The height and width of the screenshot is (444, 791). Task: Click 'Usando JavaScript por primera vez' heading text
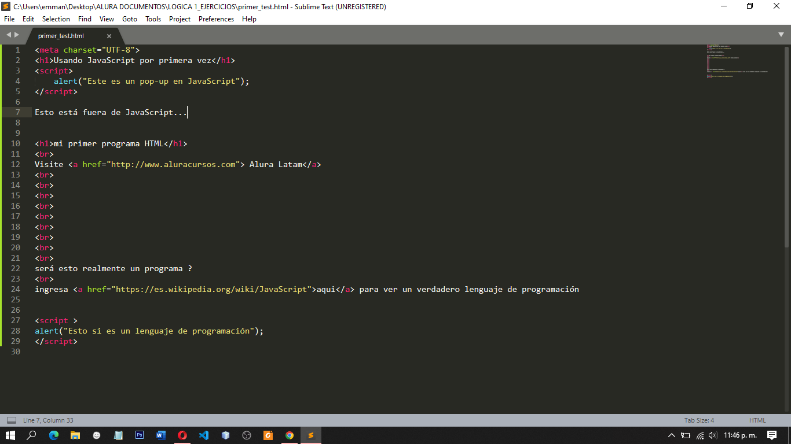133,60
